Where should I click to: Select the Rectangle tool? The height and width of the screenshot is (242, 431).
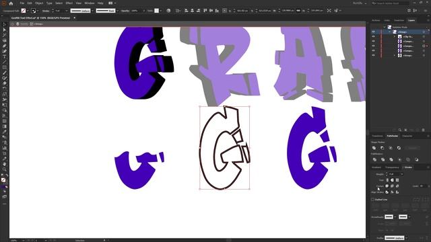[x=5, y=67]
